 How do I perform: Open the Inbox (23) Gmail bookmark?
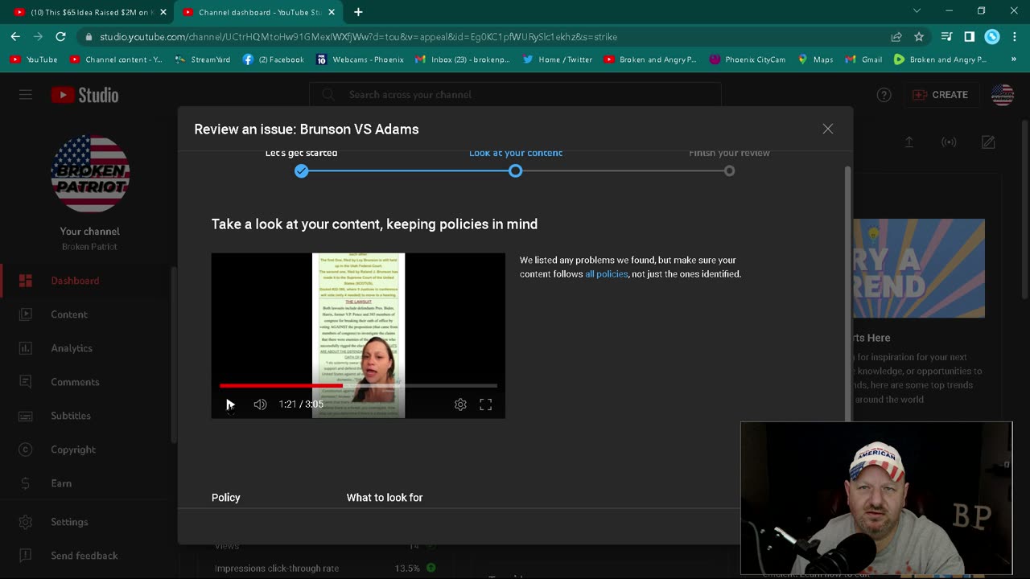463,60
